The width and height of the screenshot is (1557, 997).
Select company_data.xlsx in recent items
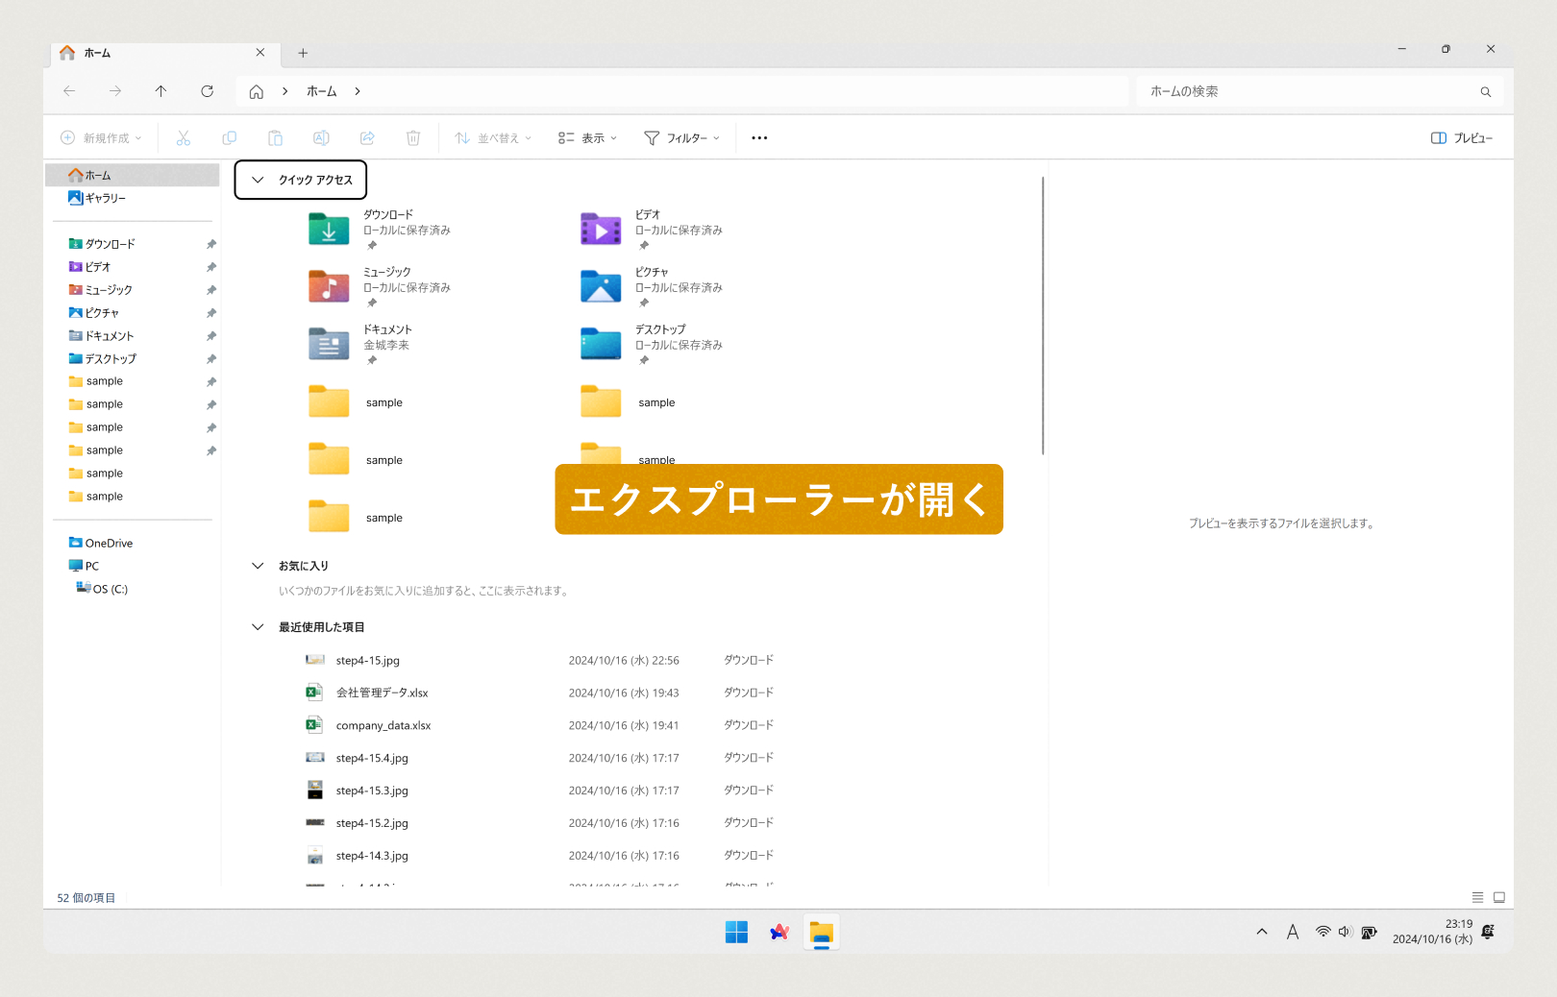[383, 725]
